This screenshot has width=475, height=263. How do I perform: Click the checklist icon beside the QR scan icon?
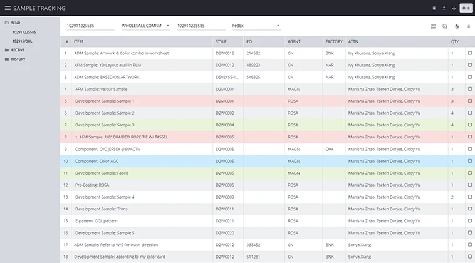click(x=445, y=27)
